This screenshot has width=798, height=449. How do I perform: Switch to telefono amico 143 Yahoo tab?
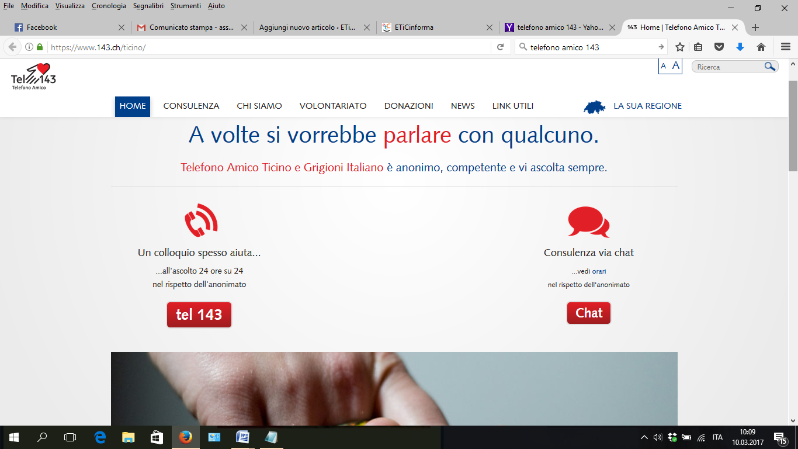(x=560, y=27)
